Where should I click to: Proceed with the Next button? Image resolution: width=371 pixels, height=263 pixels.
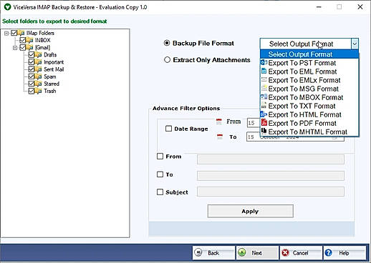tap(257, 253)
